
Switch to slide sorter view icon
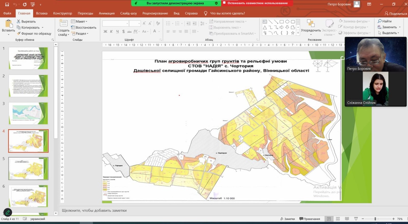337,219
